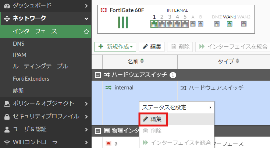This screenshot has height=148, width=270.
Task: Click the ユーザ＆認証 person icon
Action: (x=7, y=130)
